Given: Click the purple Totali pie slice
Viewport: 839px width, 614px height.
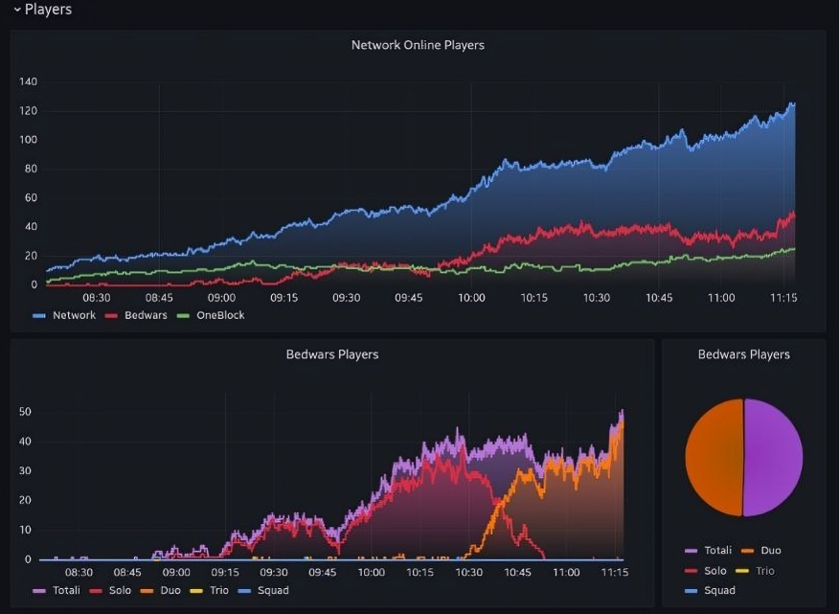Looking at the screenshot, I should [x=774, y=458].
